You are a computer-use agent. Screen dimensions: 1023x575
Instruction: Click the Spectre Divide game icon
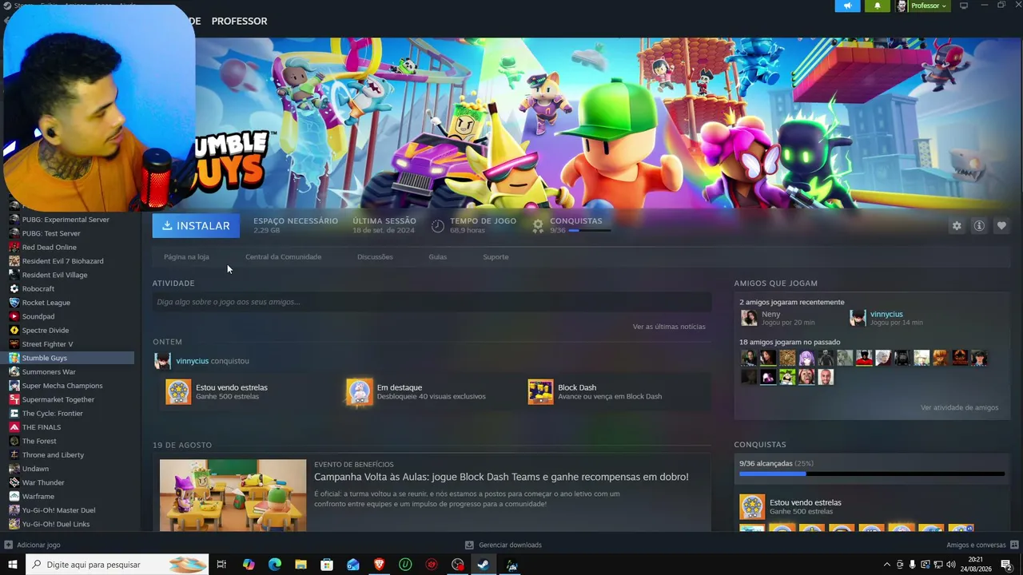click(14, 331)
